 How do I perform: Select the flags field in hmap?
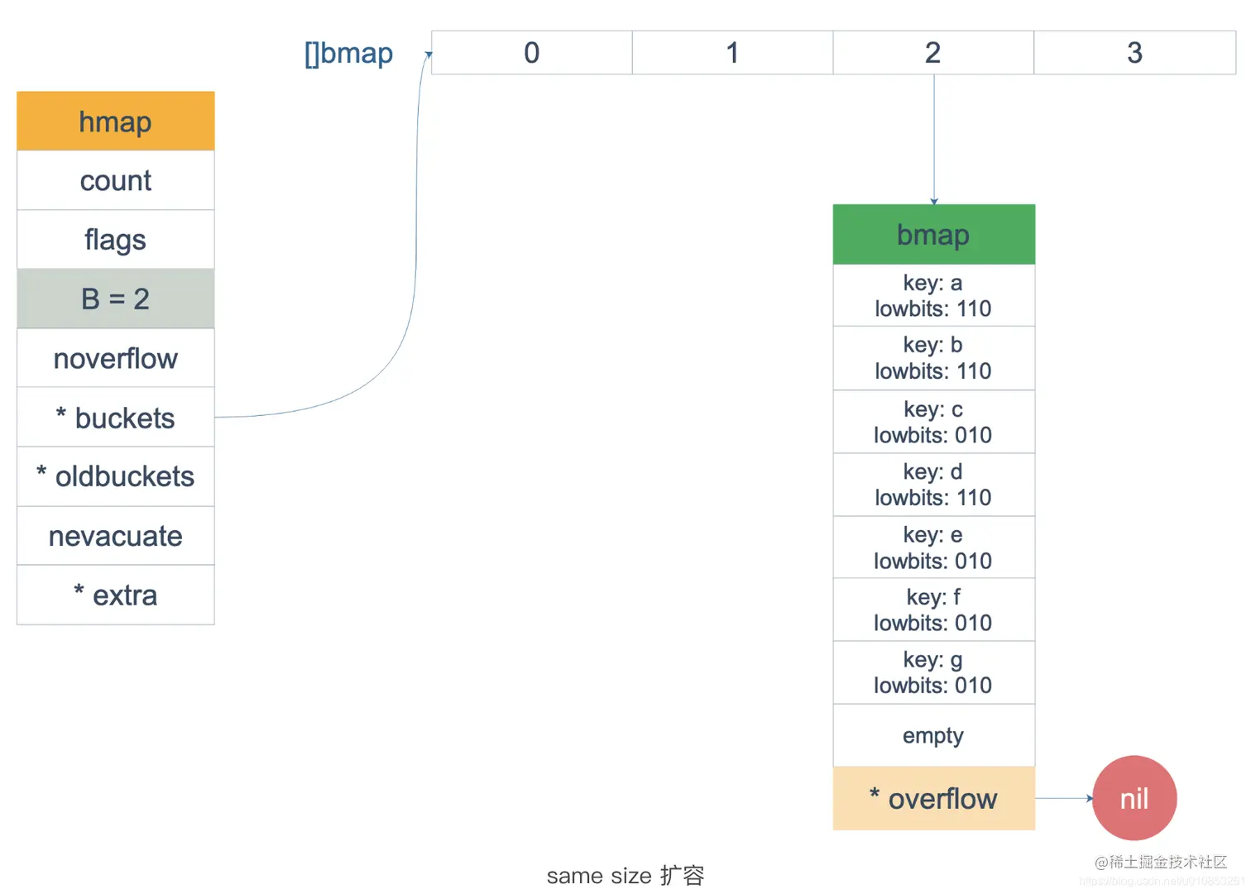coord(116,240)
